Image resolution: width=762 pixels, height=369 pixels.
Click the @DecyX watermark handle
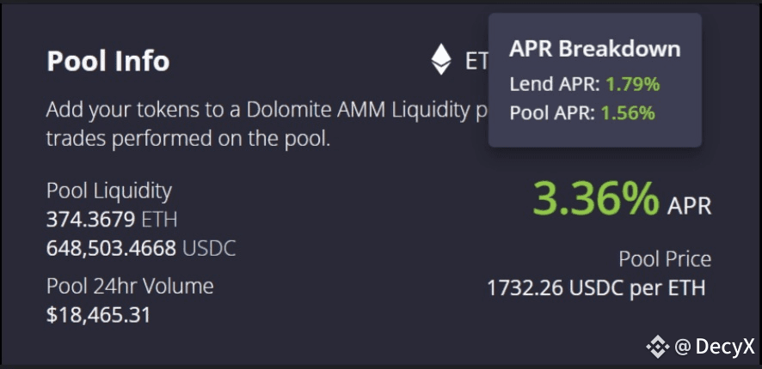coord(715,347)
